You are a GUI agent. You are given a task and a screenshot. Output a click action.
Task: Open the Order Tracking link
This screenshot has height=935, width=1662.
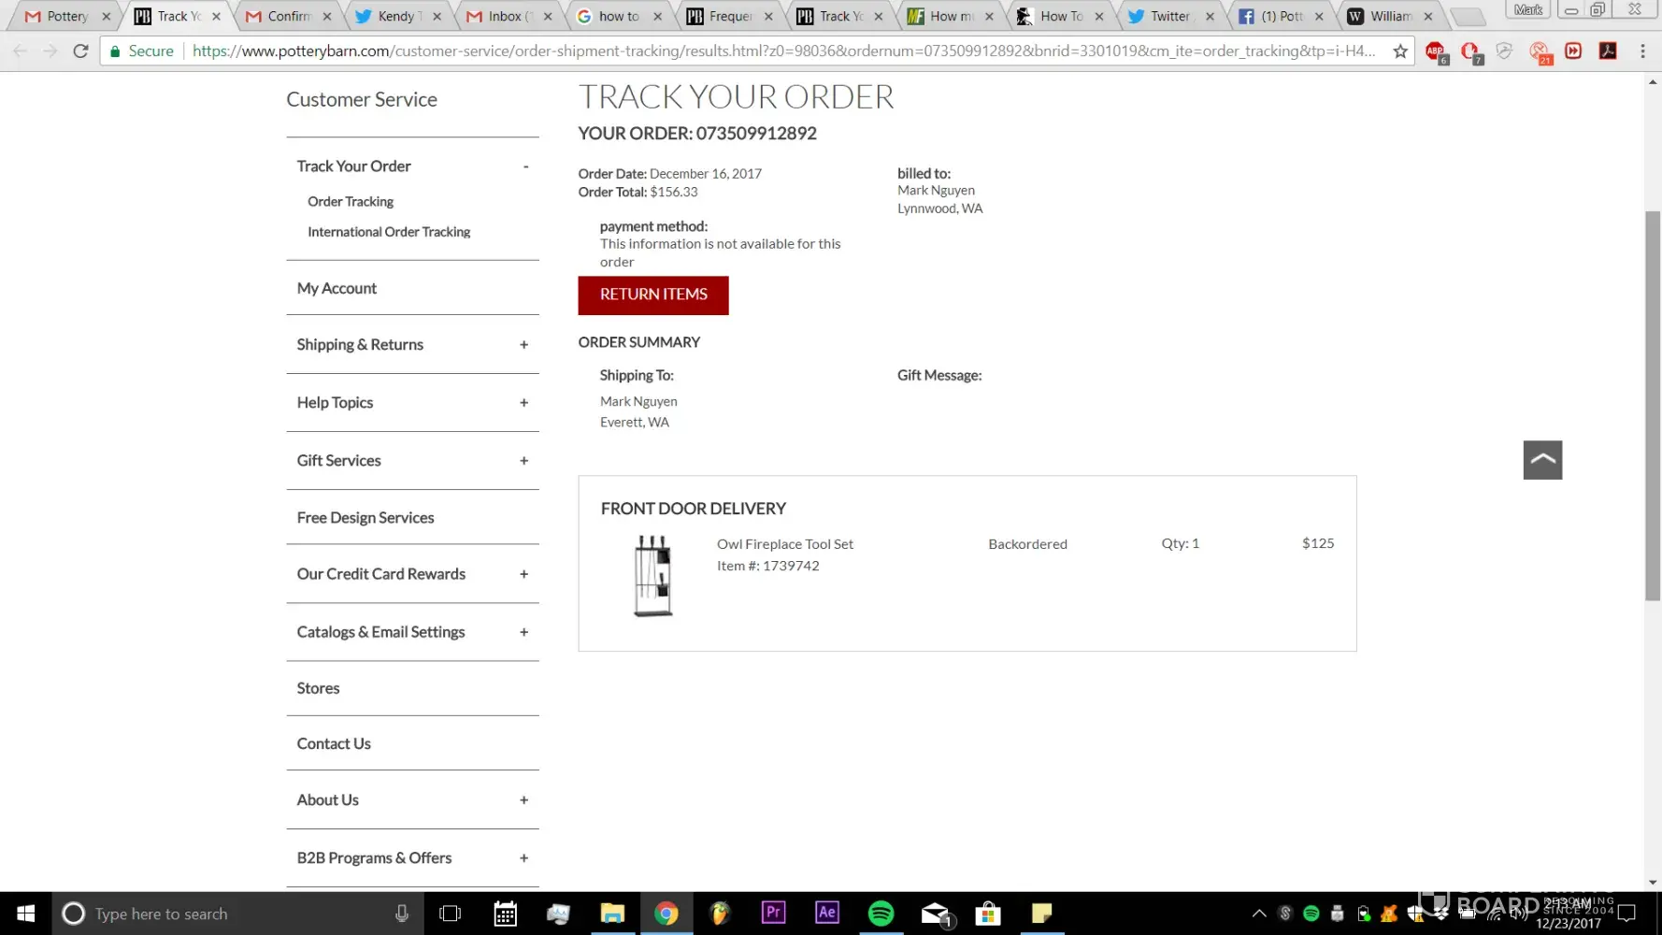pyautogui.click(x=351, y=202)
